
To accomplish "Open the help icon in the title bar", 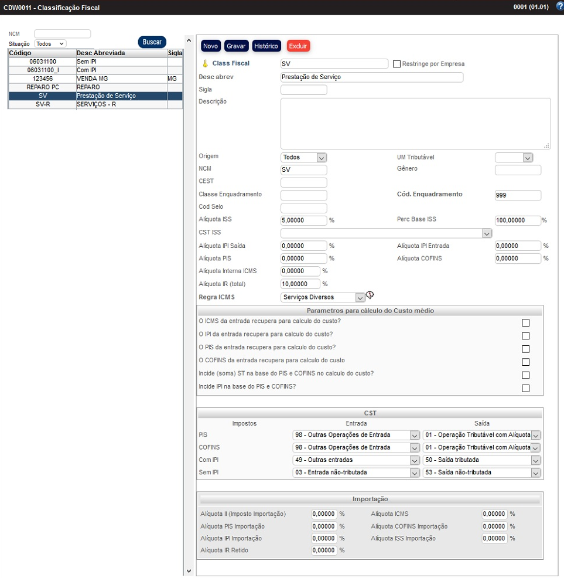I will tap(557, 7).
